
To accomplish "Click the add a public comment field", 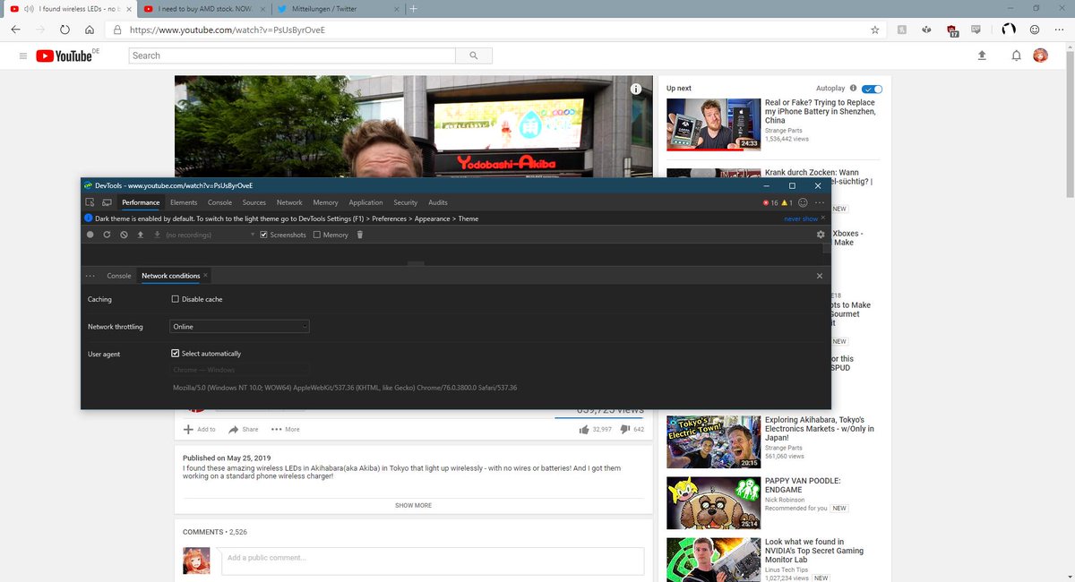I will click(432, 561).
